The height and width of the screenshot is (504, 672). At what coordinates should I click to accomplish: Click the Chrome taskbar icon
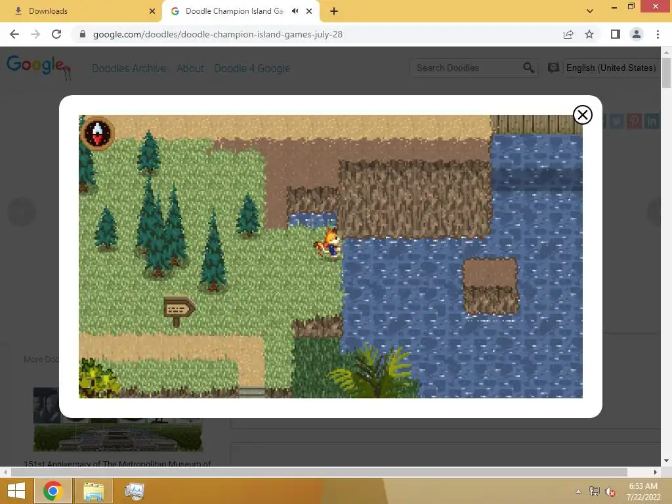pos(52,491)
